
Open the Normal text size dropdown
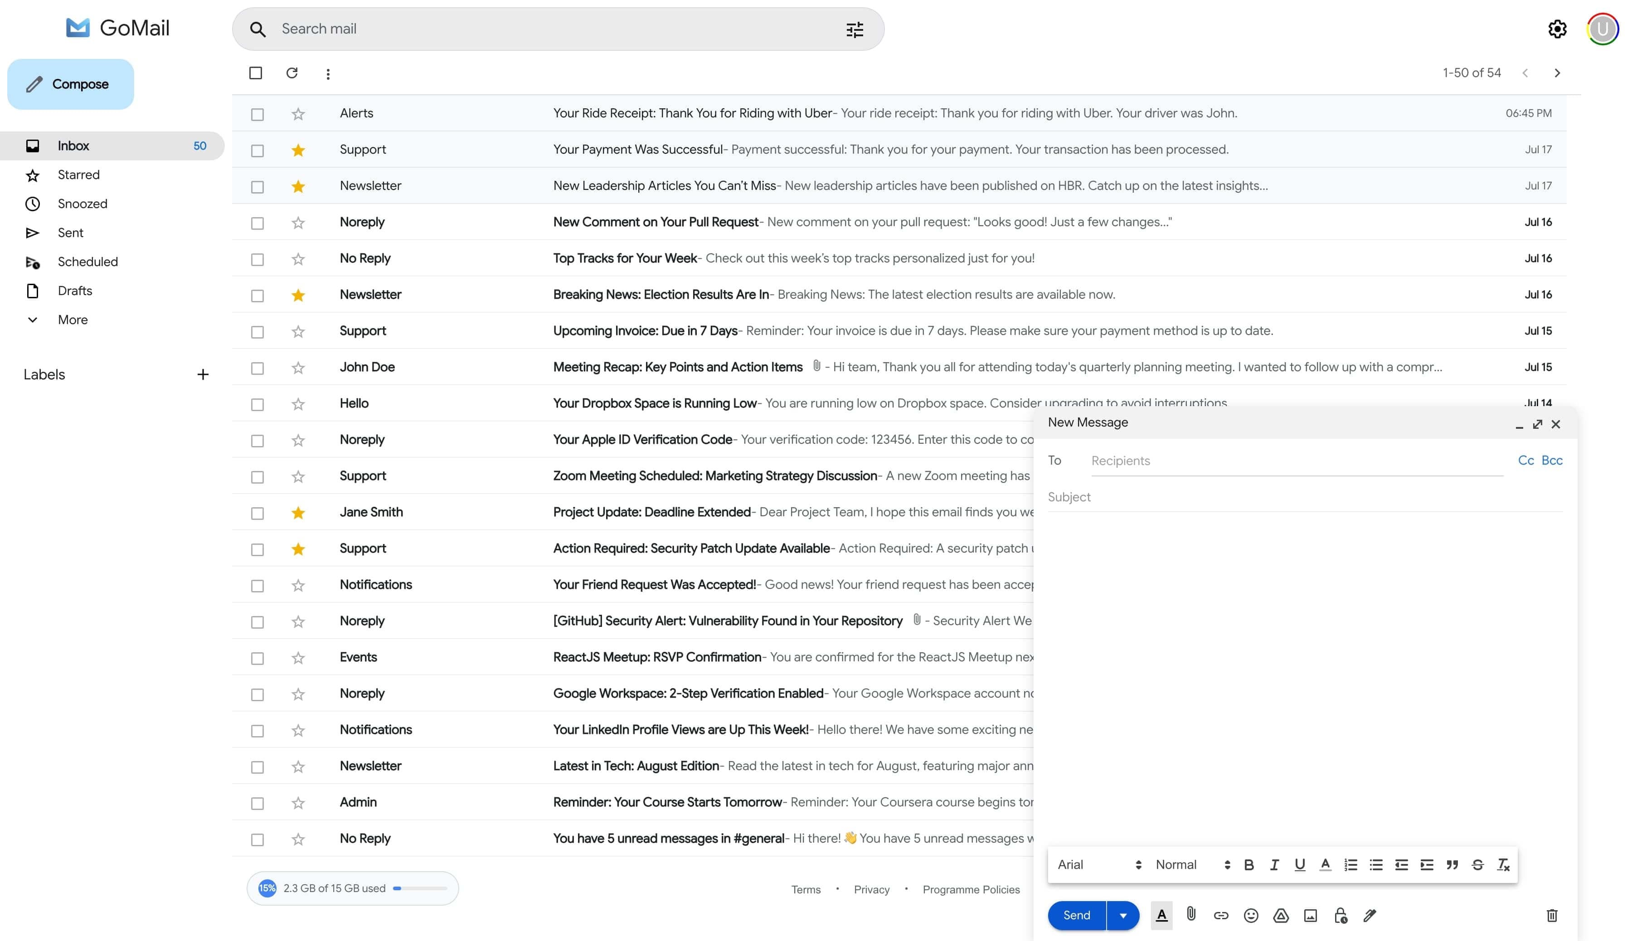point(1192,865)
